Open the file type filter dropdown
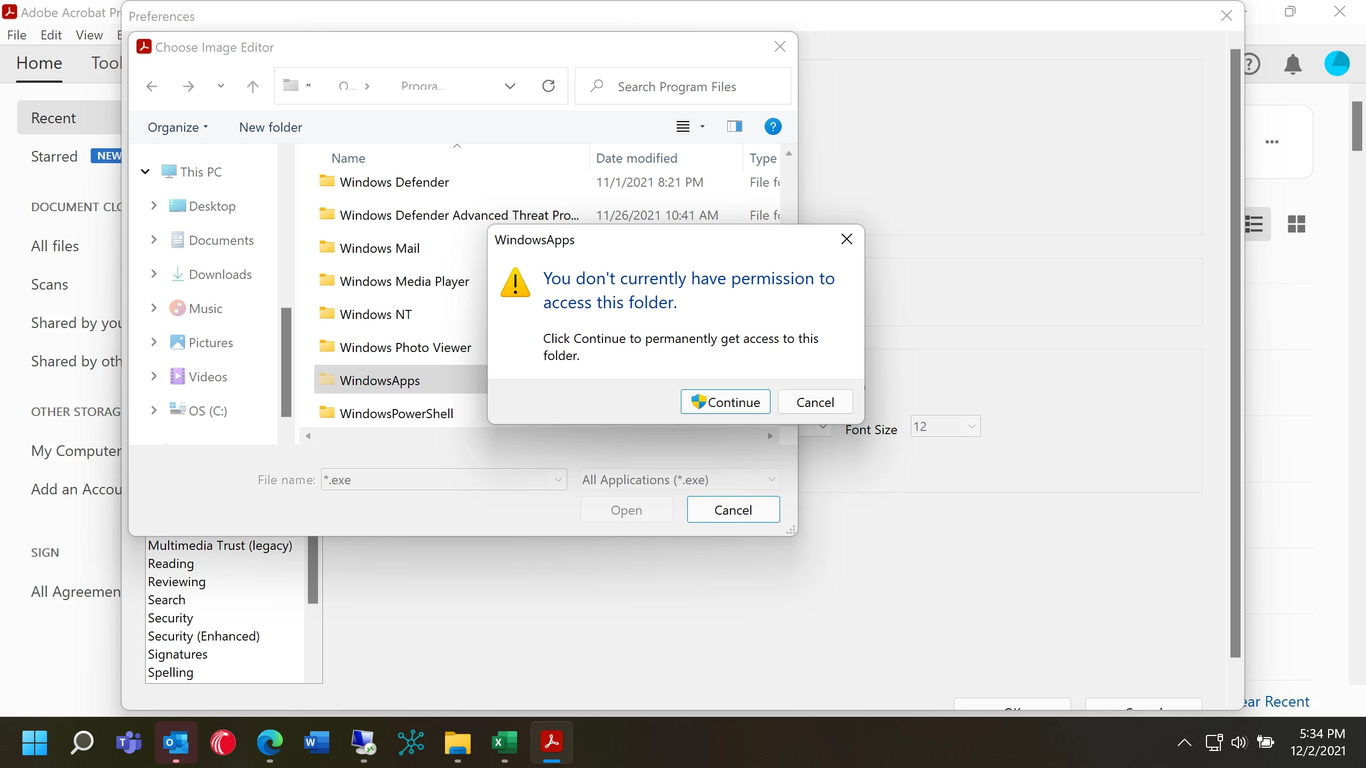1366x768 pixels. pos(680,479)
